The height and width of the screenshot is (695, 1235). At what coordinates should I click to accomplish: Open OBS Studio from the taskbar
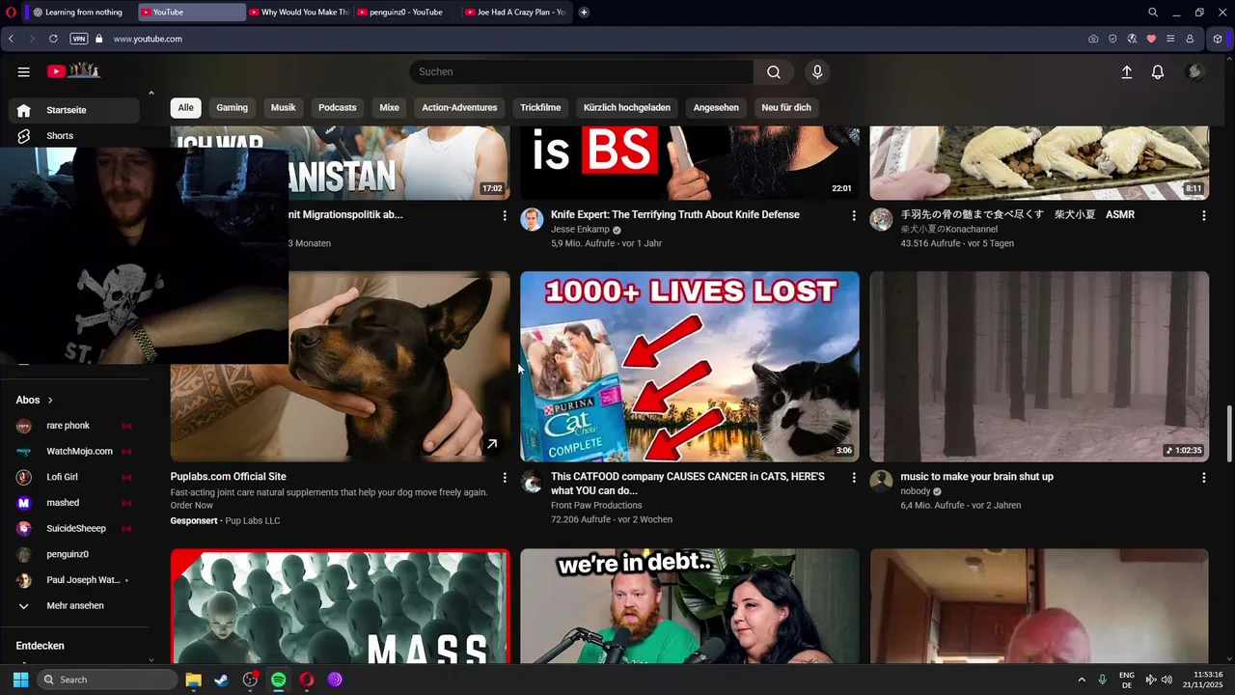pos(250,680)
